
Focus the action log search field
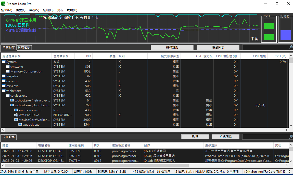[265, 137]
